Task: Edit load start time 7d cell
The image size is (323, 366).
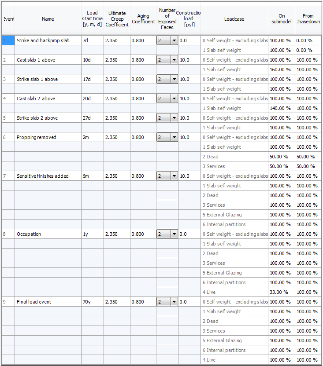Action: 93,40
